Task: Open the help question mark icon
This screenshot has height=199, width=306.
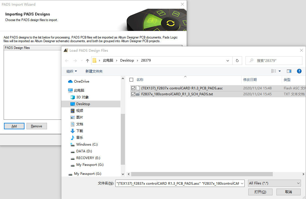Action: 299,71
